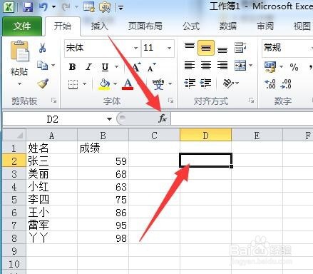Apply the yellow fill color bucket
Screen dimensions: 313x274
click(104, 84)
